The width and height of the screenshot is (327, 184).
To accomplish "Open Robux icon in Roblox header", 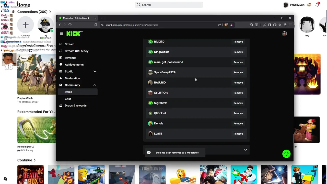I will 309,5.
